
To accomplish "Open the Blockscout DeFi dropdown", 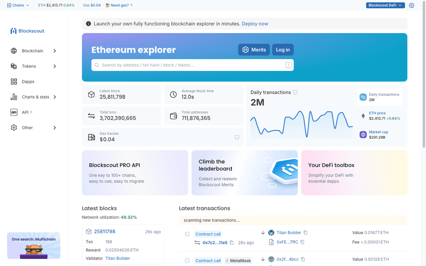I will click(x=385, y=5).
